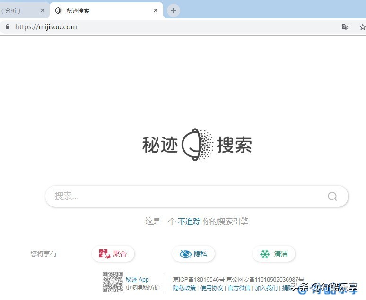
Task: Click the magnifier search icon
Action: tap(332, 196)
